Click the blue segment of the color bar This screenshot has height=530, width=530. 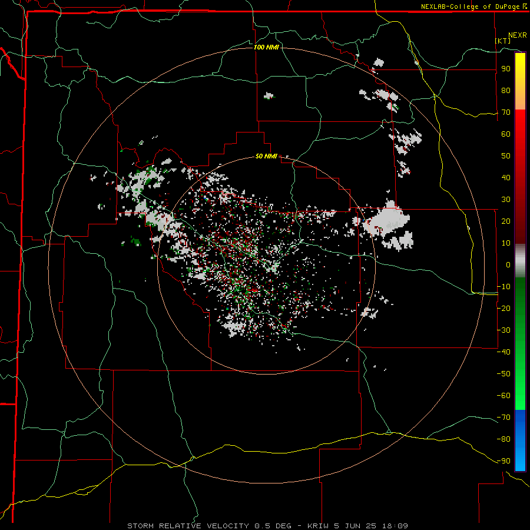520,439
